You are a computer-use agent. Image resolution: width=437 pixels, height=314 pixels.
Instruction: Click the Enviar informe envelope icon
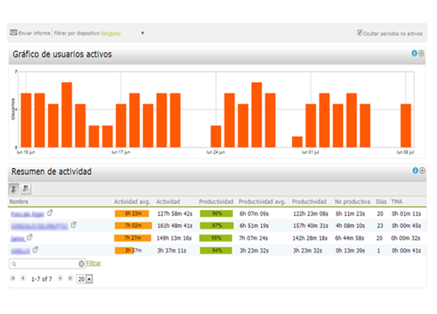tap(14, 32)
